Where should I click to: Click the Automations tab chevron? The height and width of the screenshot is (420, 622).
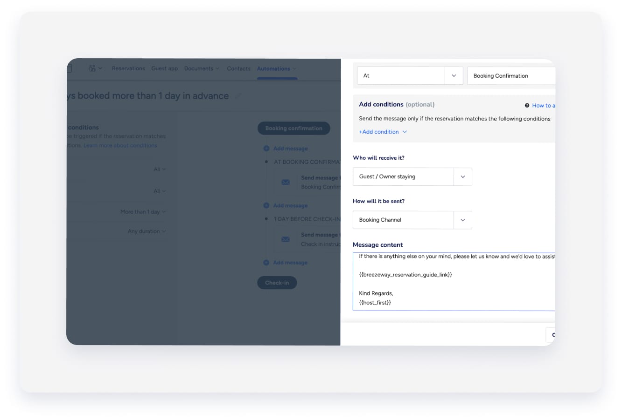(x=294, y=69)
